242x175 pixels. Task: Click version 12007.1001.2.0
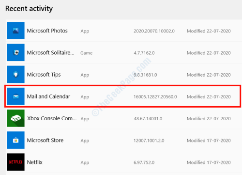click(x=149, y=141)
